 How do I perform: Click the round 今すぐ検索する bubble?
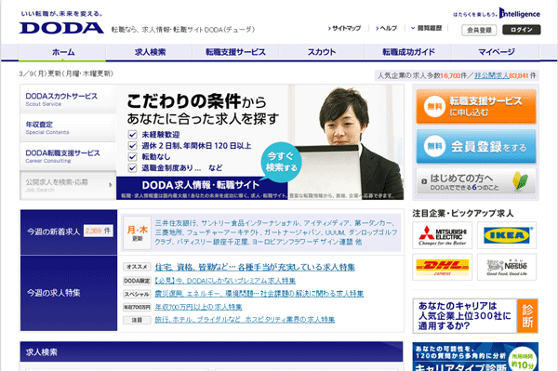[281, 162]
